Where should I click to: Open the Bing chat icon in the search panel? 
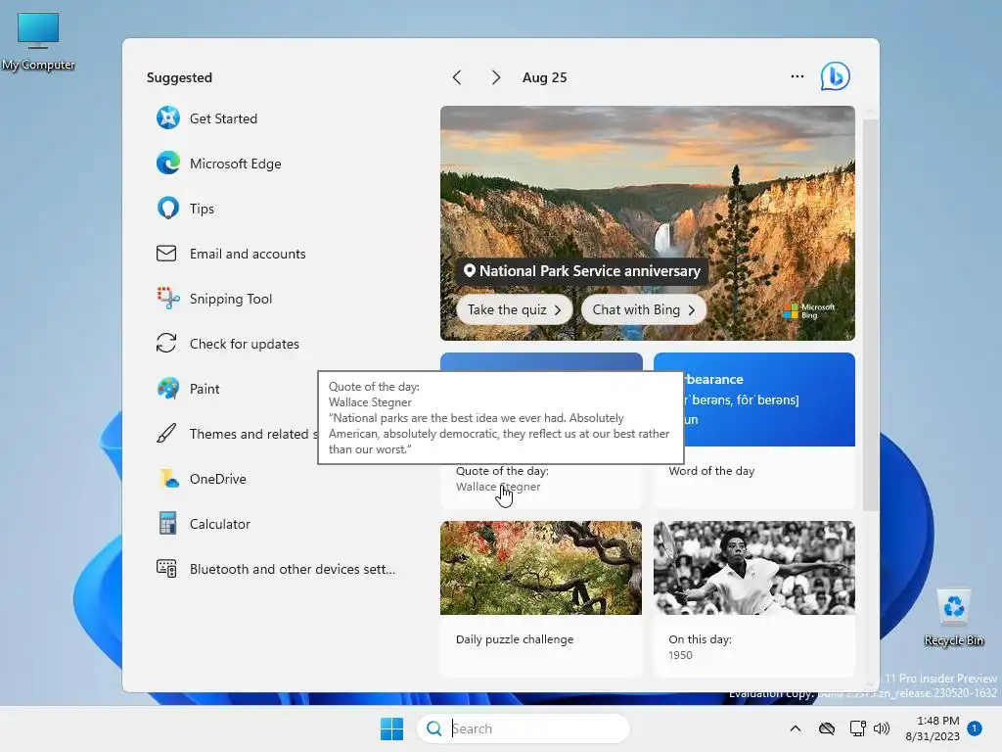pyautogui.click(x=836, y=76)
